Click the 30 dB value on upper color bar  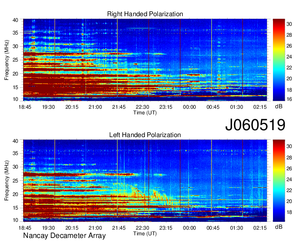pyautogui.click(x=289, y=24)
